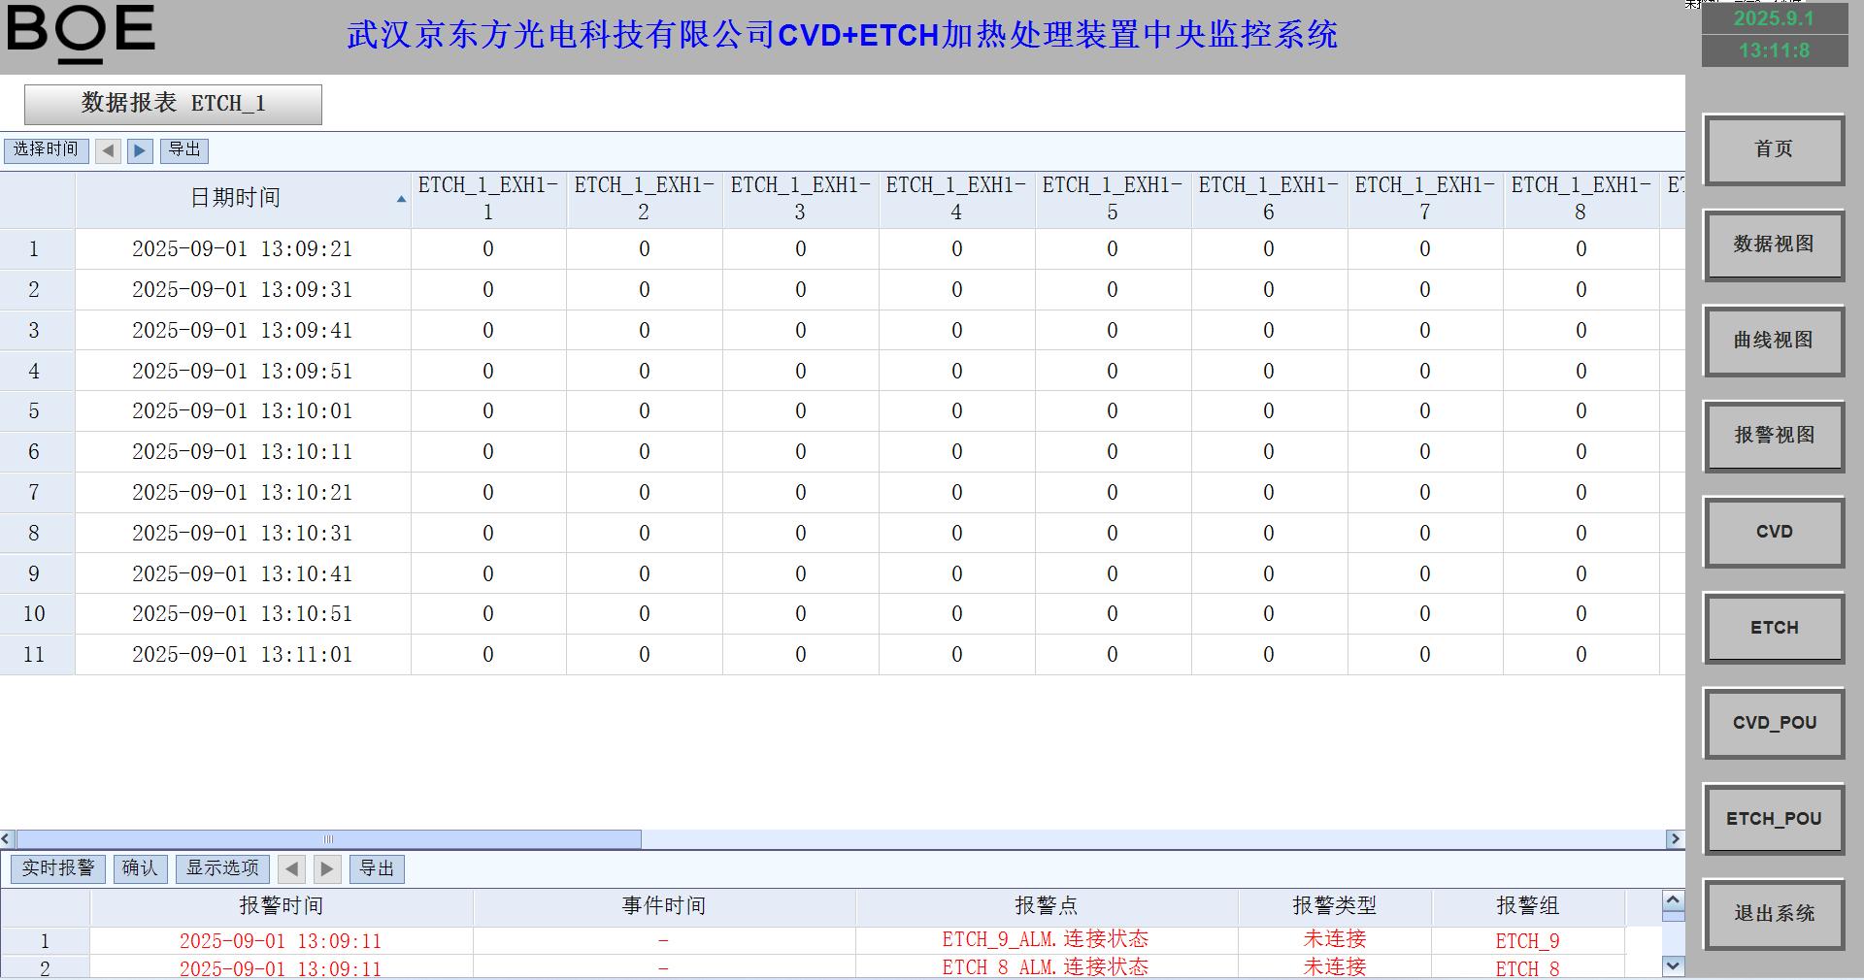
Task: Select row 5 timestamp 13:10:01
Action: tap(242, 411)
